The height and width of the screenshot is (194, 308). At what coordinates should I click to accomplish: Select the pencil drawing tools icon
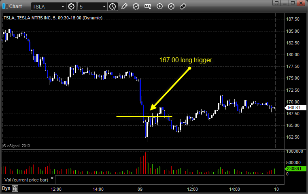coord(124,6)
